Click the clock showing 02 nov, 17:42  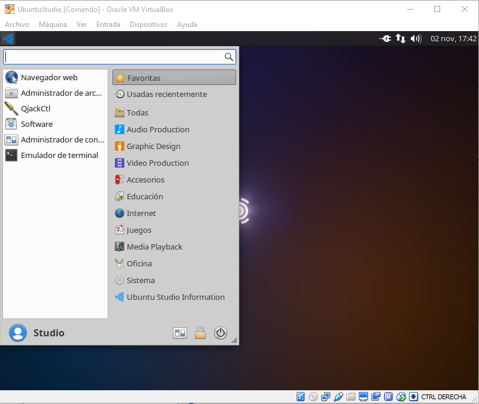pos(453,39)
